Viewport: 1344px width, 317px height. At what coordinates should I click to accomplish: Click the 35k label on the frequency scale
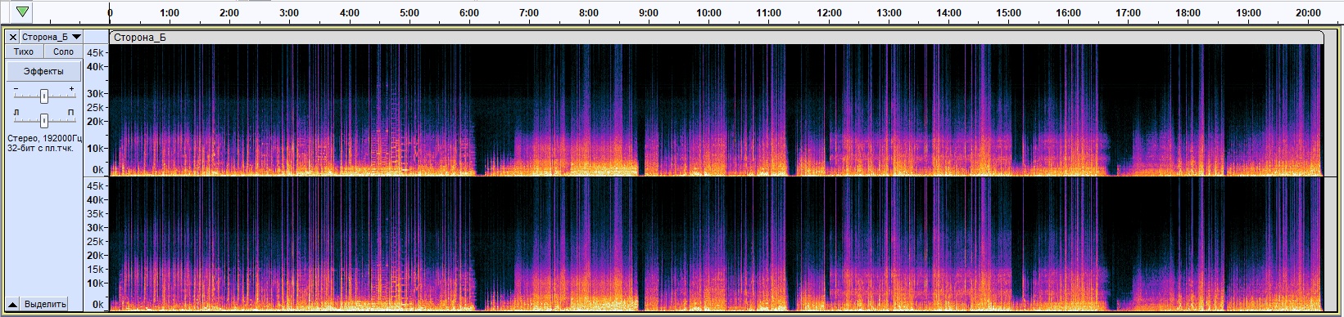coord(96,214)
